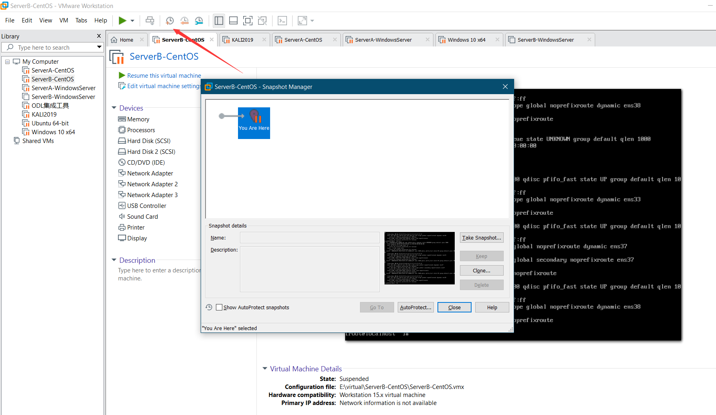This screenshot has width=716, height=415.
Task: Click the snapshot Name input field
Action: point(309,238)
